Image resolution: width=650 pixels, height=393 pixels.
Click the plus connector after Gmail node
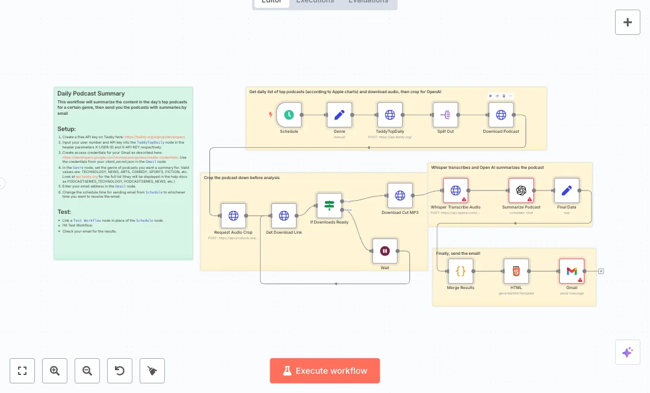point(601,271)
